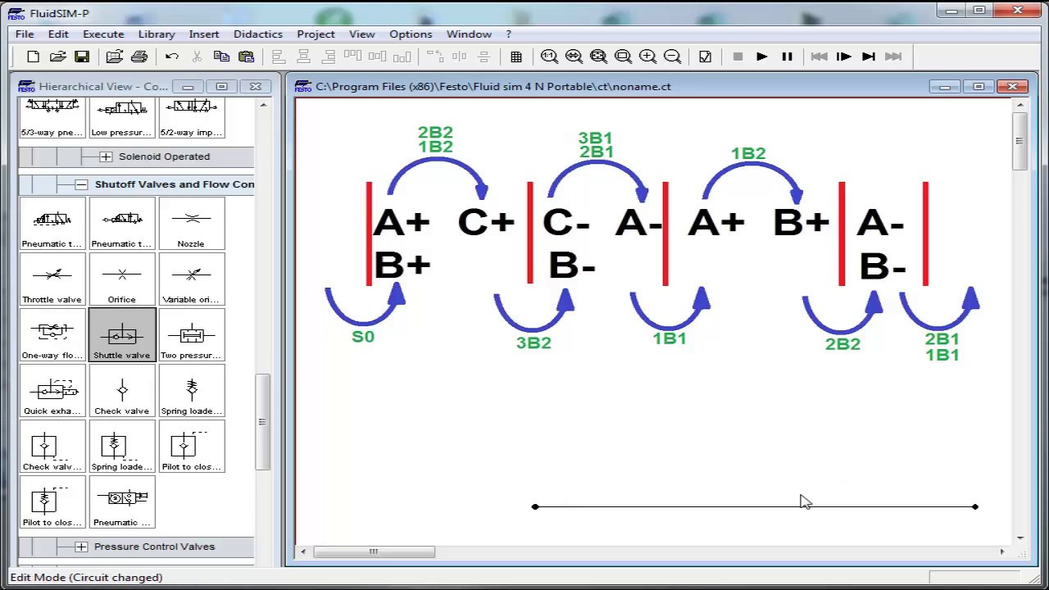Undo the last edit

pos(172,57)
